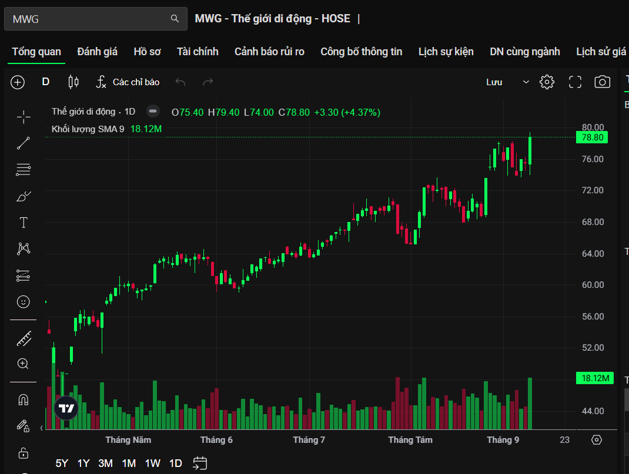Switch to DN cùng ngành tab

click(x=525, y=52)
